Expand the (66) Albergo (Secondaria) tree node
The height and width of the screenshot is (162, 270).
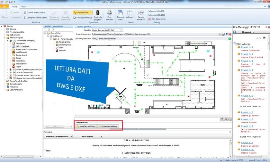tap(7, 72)
